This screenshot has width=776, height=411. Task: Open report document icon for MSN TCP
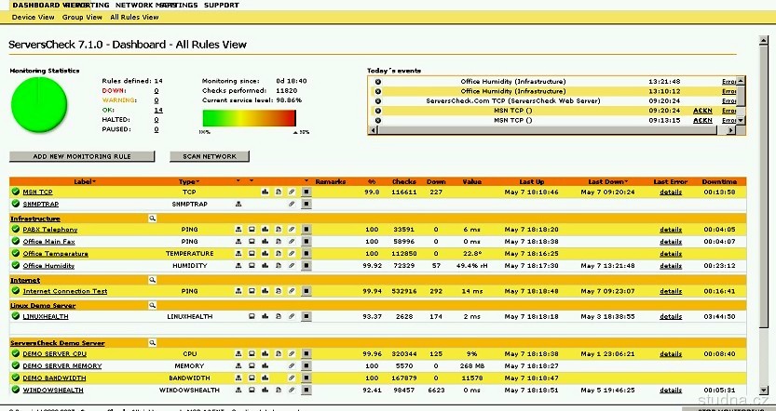279,192
